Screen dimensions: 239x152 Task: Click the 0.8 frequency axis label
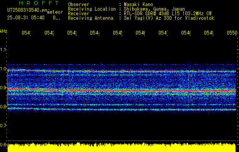[3, 106]
